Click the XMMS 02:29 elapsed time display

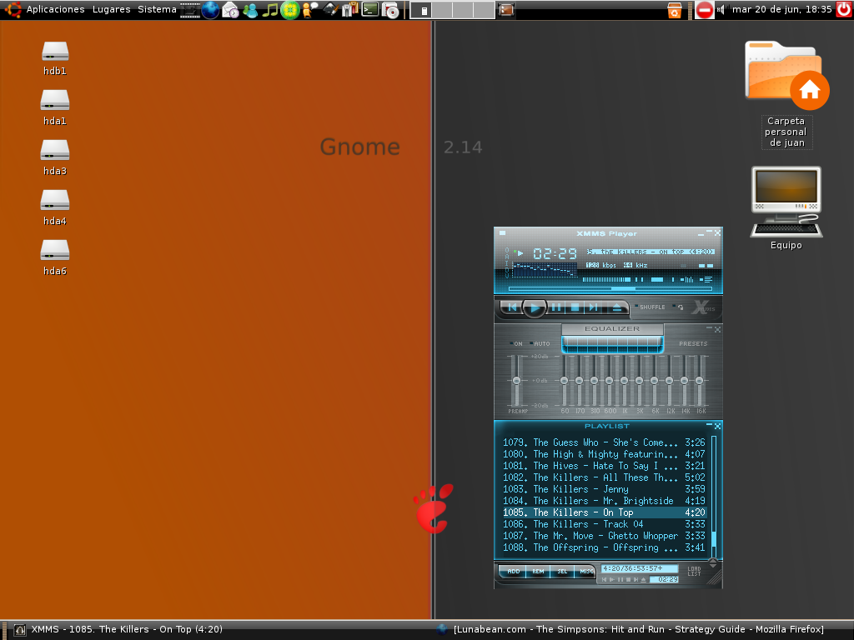(x=555, y=254)
